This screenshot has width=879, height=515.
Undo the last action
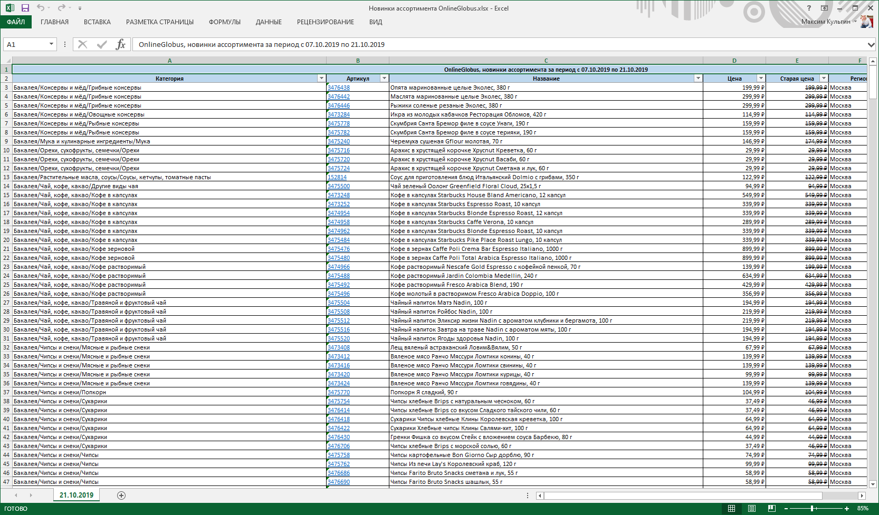point(41,8)
